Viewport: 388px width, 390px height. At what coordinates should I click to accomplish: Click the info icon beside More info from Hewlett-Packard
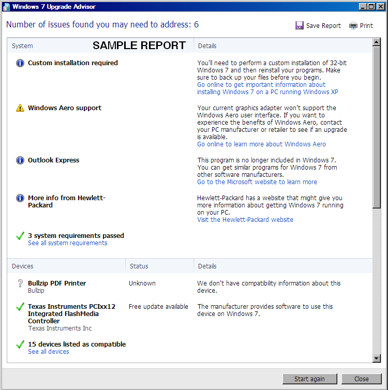(x=20, y=198)
